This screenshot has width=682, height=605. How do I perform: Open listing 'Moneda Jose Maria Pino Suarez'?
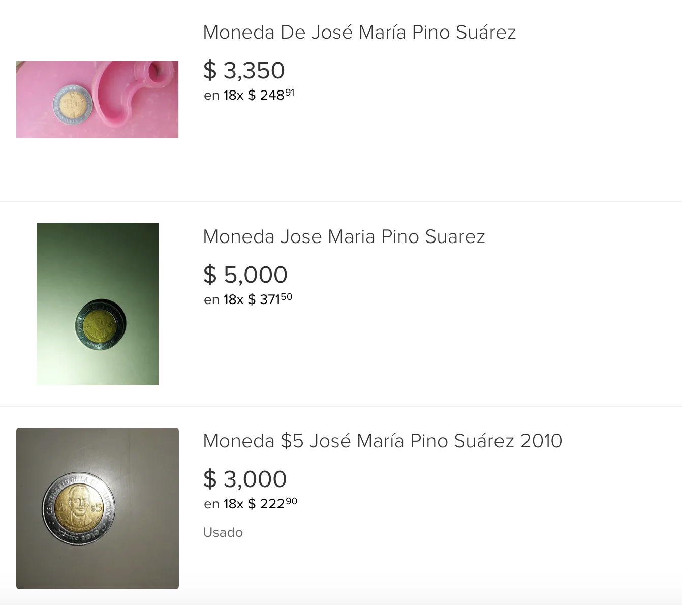click(x=344, y=237)
